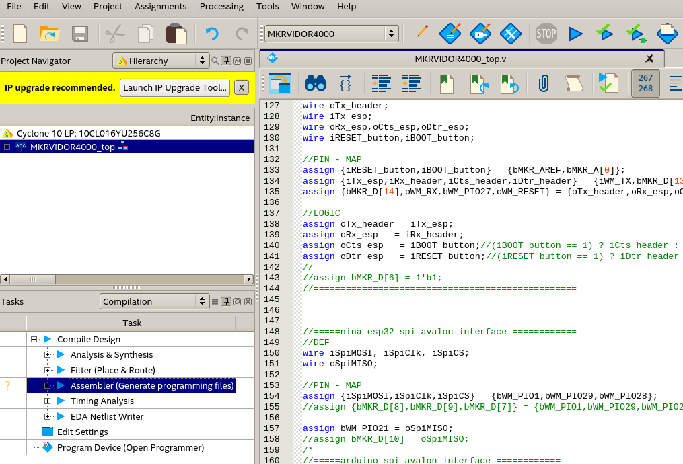The image size is (683, 464).
Task: Open the Compilation dropdown in Tasks panel
Action: tap(155, 302)
